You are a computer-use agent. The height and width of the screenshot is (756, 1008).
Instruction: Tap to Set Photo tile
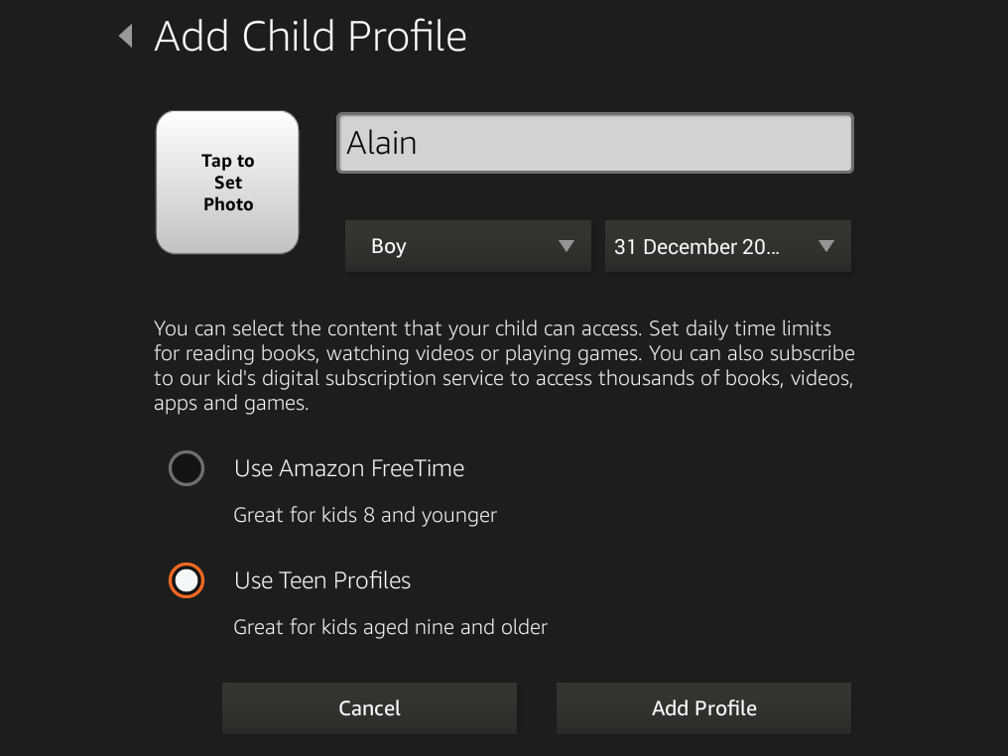tap(227, 183)
